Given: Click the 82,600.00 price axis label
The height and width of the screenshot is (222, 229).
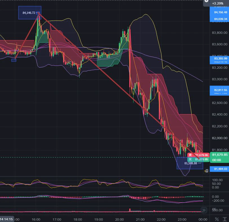Looking at the screenshot, I should [219, 103].
